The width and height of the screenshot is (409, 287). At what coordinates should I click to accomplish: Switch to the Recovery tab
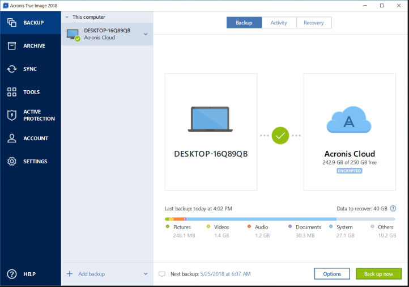(314, 23)
